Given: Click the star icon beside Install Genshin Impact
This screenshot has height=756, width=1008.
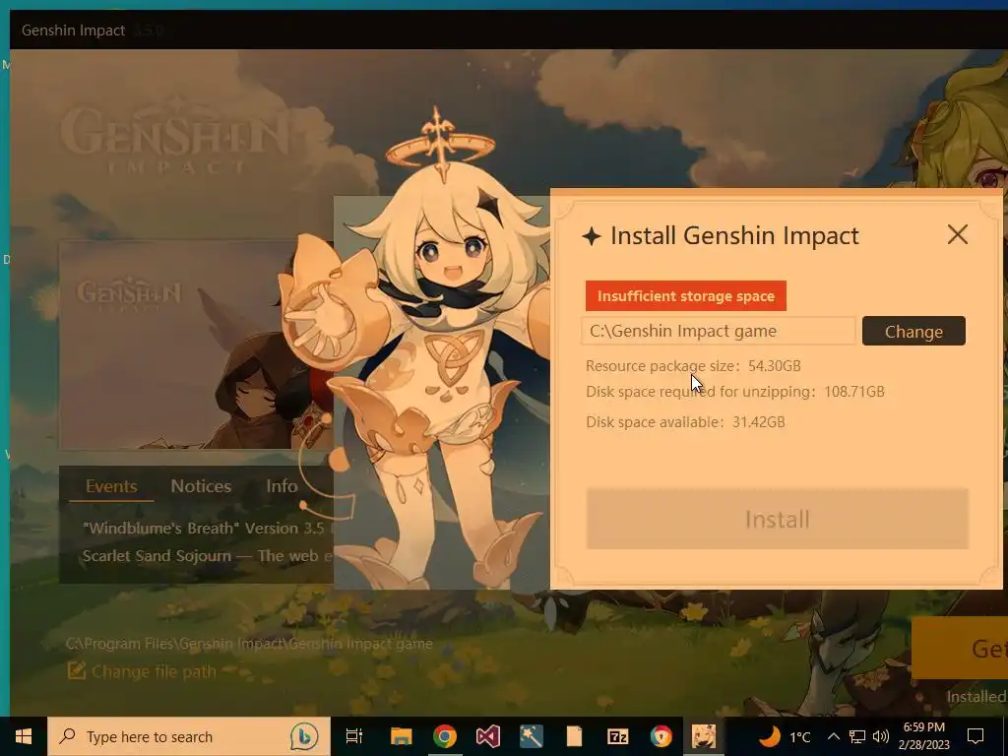Looking at the screenshot, I should tap(592, 236).
